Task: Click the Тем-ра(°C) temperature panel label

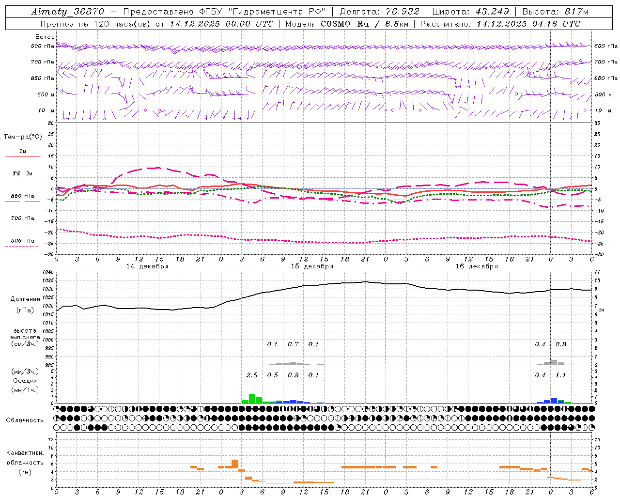Action: pyautogui.click(x=23, y=137)
